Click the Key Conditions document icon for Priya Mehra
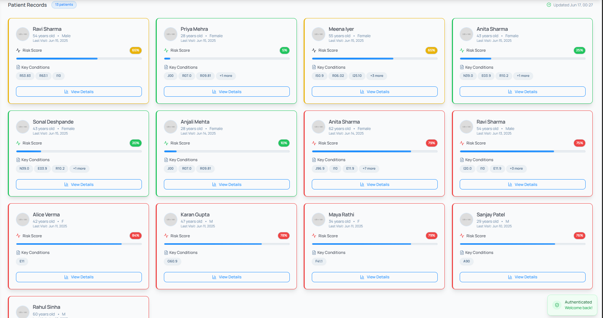This screenshot has width=603, height=318. coord(166,67)
